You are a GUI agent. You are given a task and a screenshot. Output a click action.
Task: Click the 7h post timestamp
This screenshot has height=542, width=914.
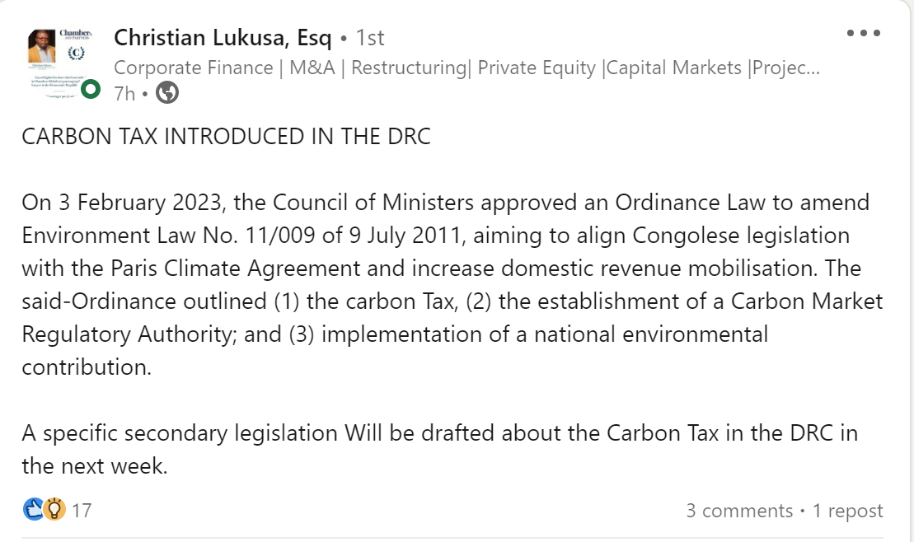[x=124, y=93]
